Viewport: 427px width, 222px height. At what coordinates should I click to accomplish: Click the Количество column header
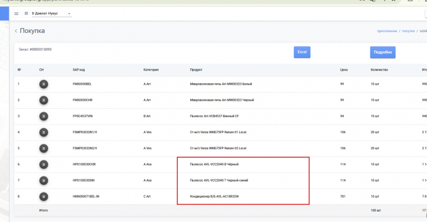[379, 70]
